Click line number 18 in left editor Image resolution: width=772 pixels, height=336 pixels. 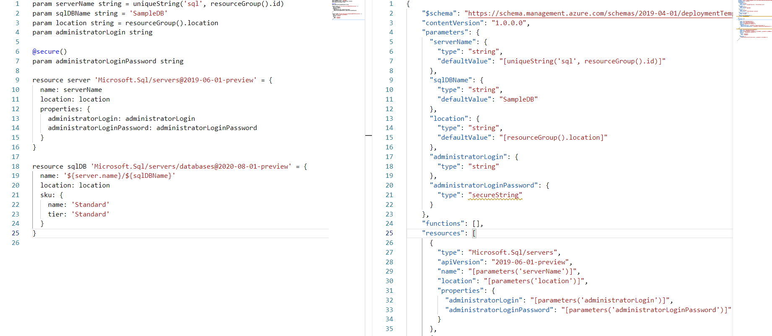click(16, 167)
